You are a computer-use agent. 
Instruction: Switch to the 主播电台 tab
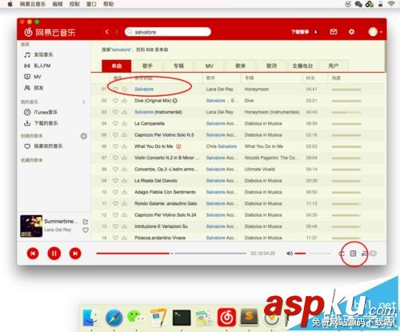[x=302, y=66]
